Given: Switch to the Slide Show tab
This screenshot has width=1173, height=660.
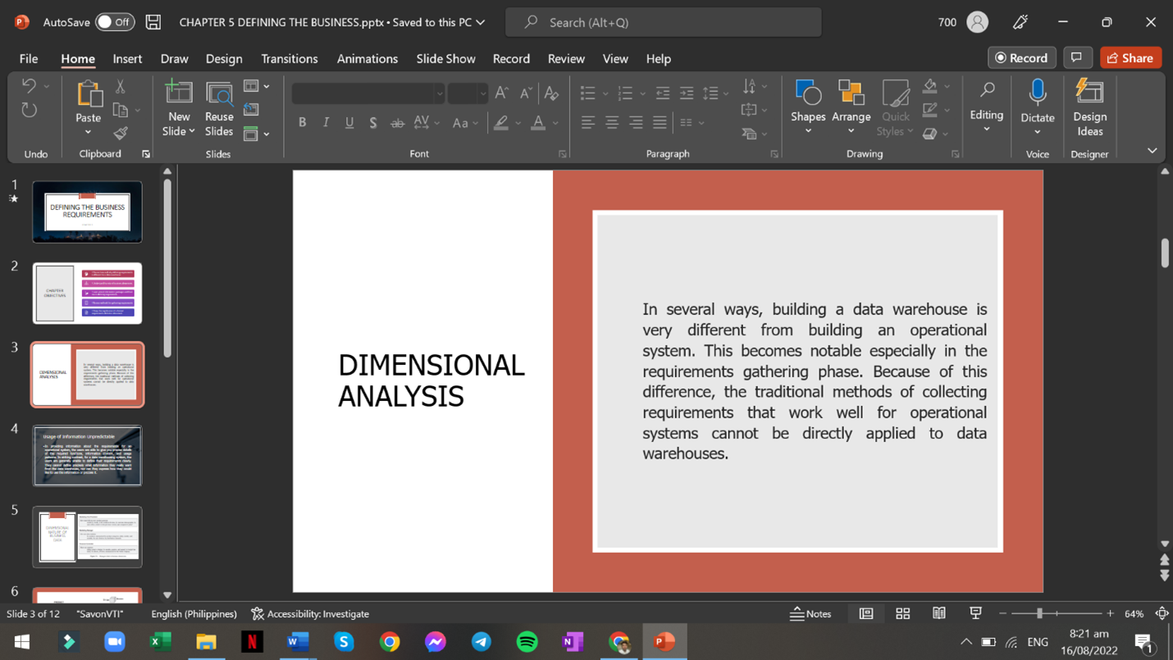Looking at the screenshot, I should [445, 58].
